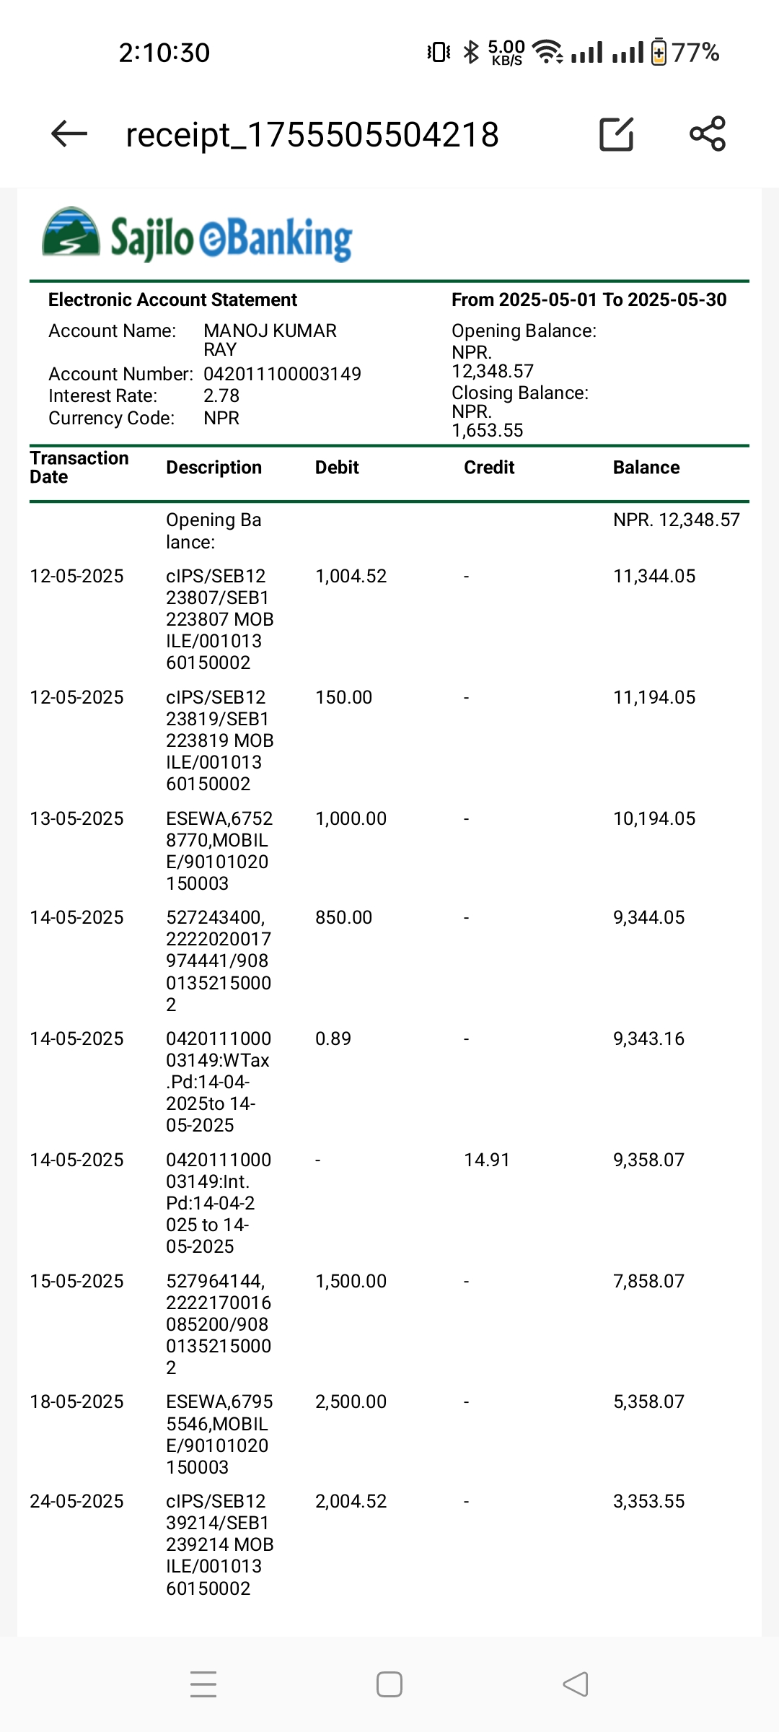This screenshot has height=1732, width=779.
Task: Tap the Wi-Fi status icon
Action: 547,52
